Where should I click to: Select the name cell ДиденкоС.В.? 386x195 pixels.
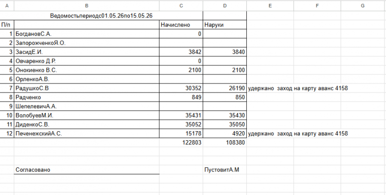86,125
